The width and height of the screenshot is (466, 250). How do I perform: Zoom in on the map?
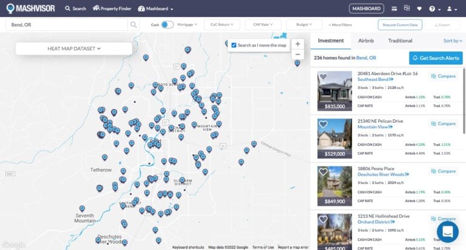click(297, 44)
